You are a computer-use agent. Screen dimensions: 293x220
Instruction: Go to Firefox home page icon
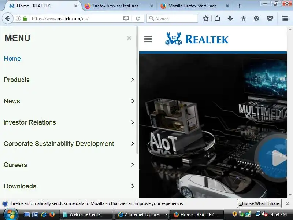(x=243, y=19)
